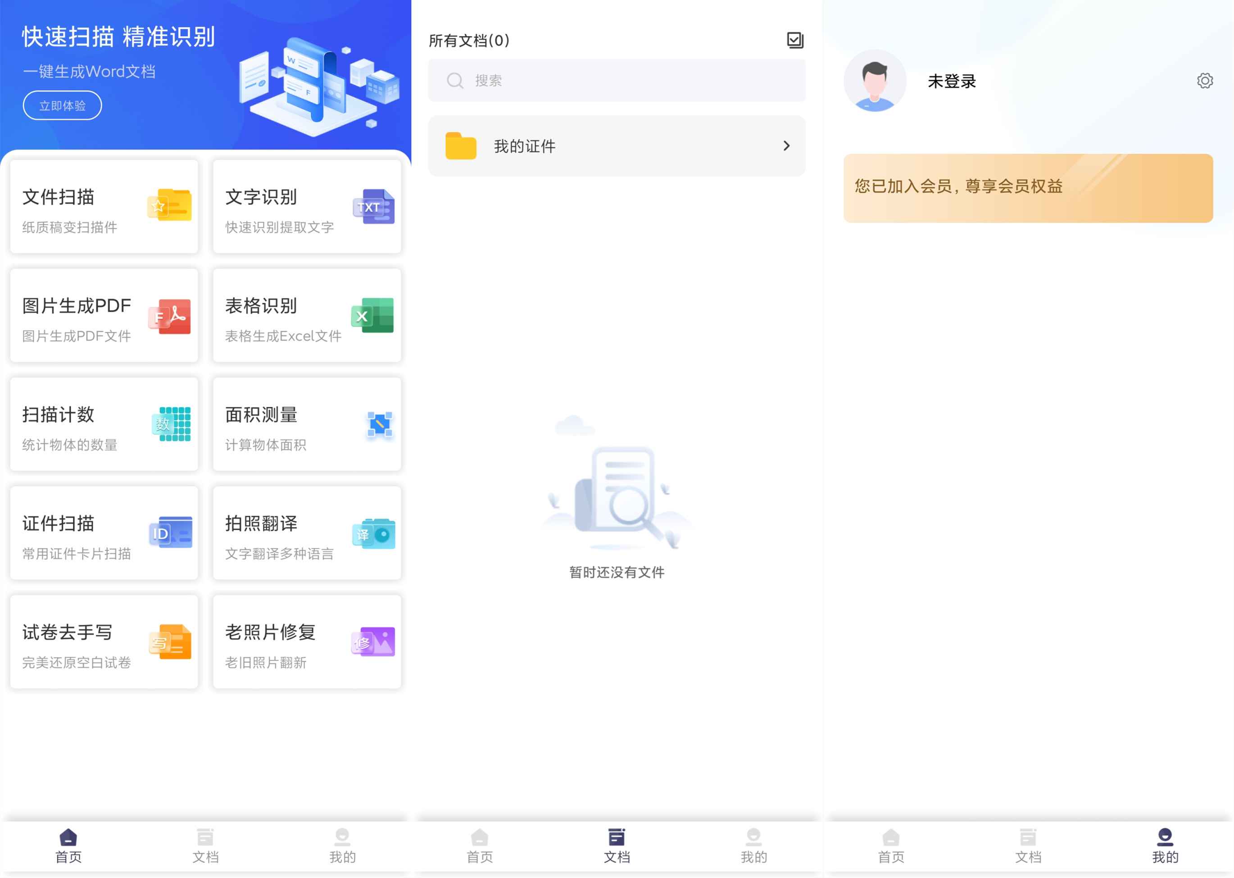This screenshot has height=878, width=1234.
Task: Click the 搜索 search input field
Action: point(616,80)
